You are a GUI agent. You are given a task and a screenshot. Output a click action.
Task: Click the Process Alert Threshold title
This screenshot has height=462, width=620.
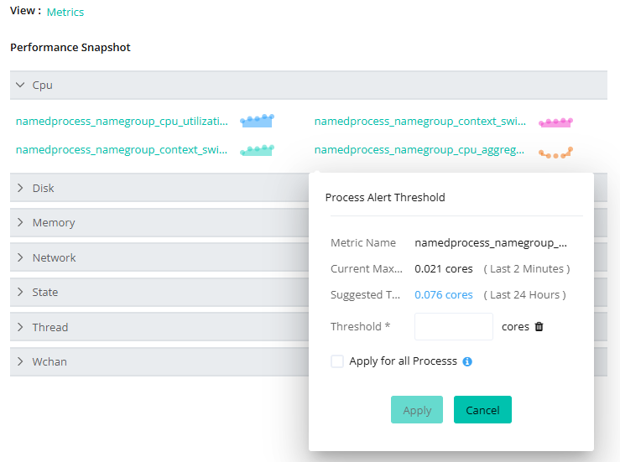pyautogui.click(x=385, y=197)
